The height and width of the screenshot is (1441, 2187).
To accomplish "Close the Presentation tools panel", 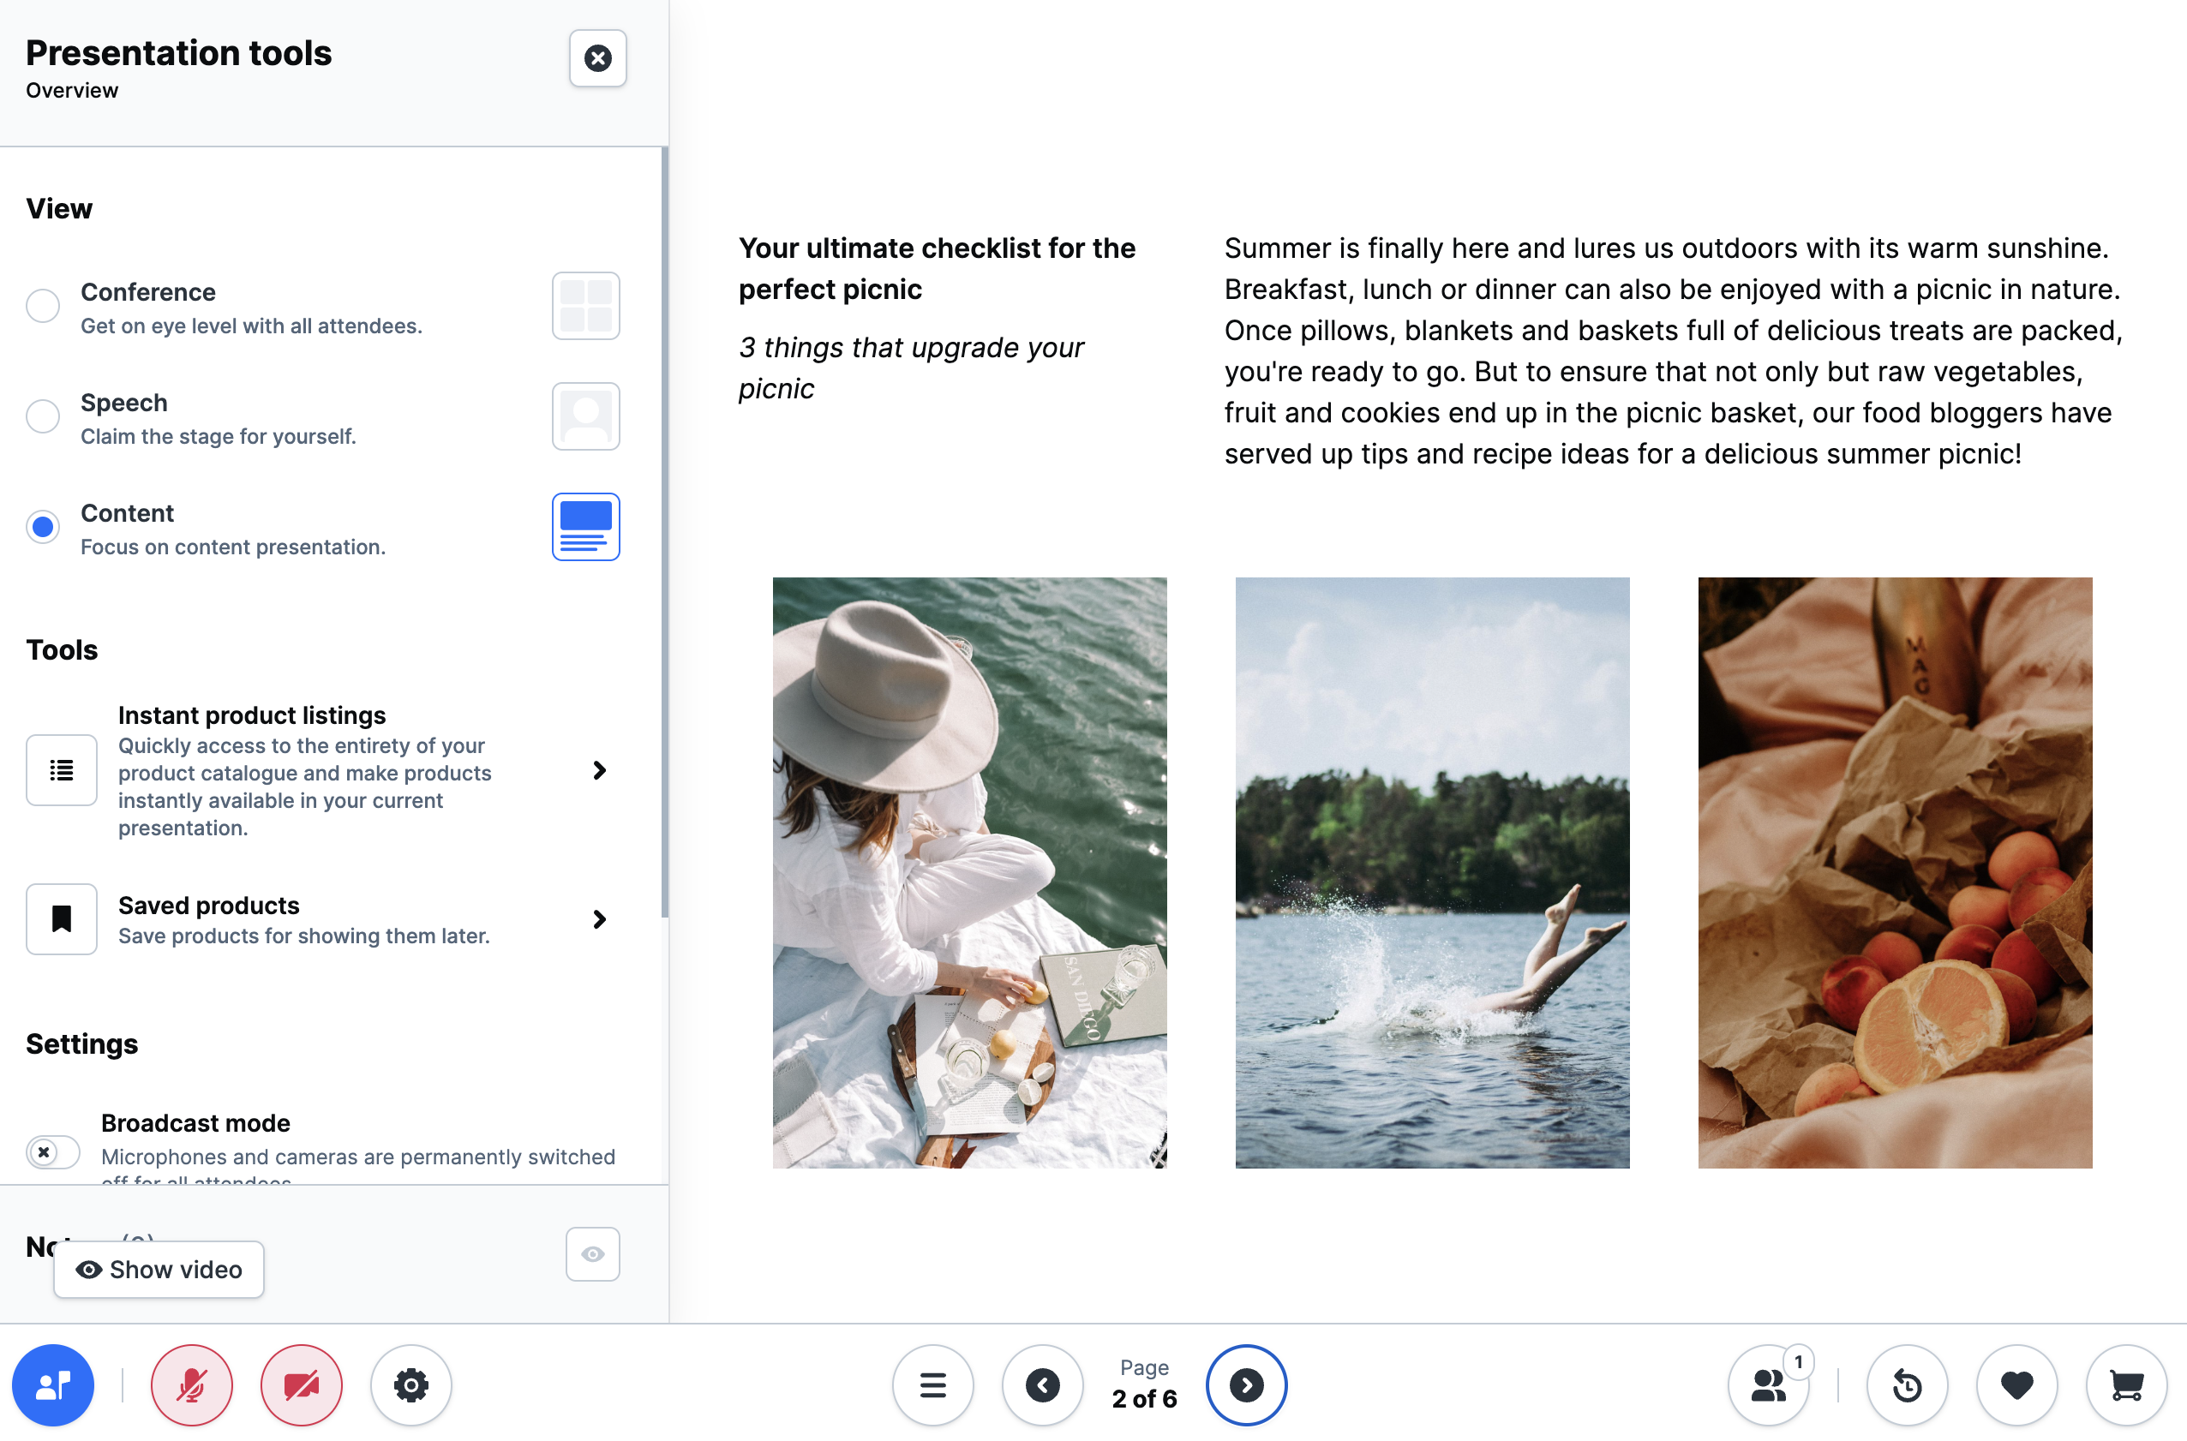I will [597, 58].
